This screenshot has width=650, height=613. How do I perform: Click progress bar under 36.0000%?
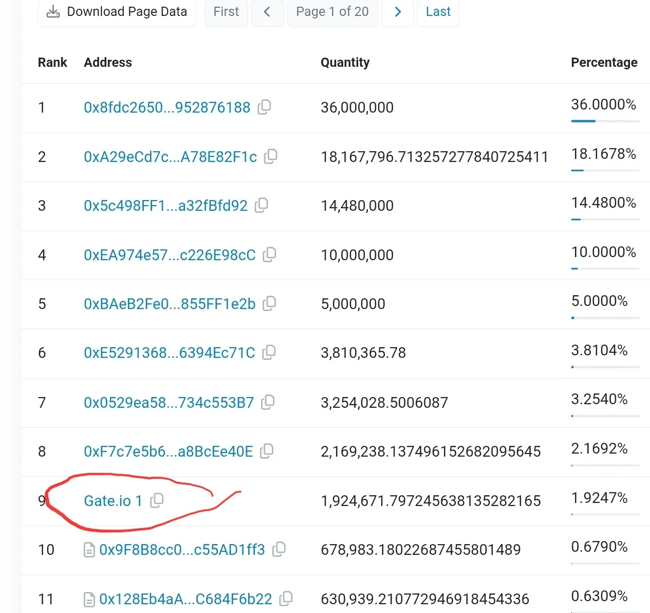tap(605, 121)
